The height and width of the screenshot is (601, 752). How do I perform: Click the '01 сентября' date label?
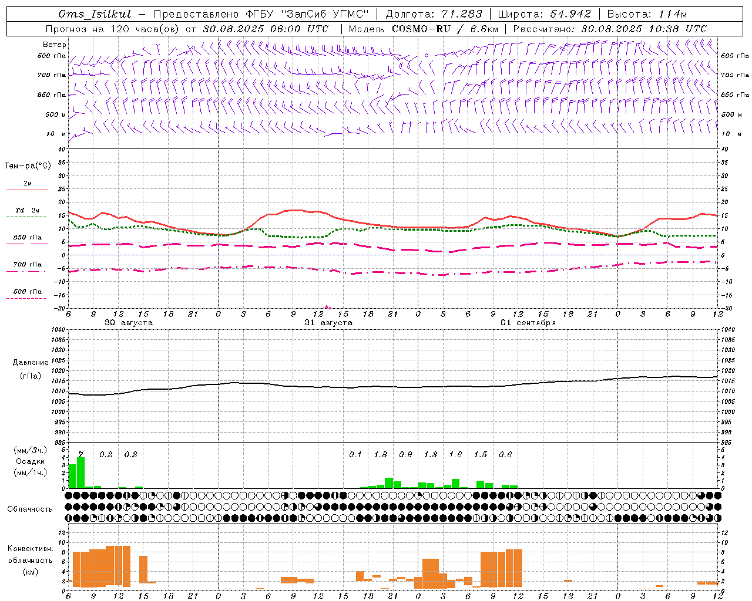(x=528, y=323)
